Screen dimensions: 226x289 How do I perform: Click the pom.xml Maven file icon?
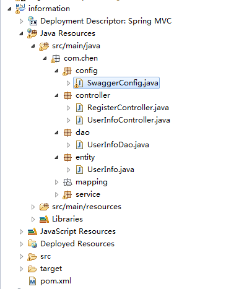32,281
